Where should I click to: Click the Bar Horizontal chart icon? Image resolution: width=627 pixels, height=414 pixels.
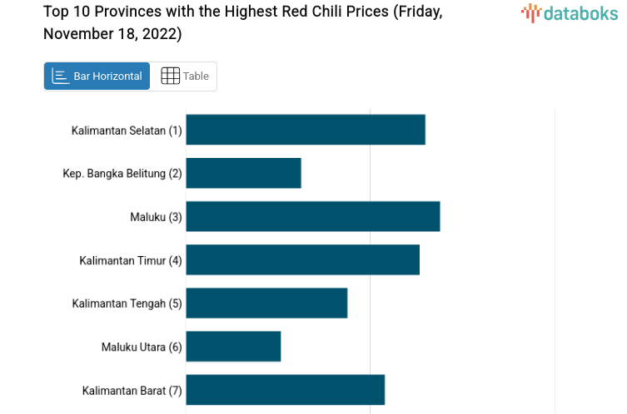coord(61,76)
